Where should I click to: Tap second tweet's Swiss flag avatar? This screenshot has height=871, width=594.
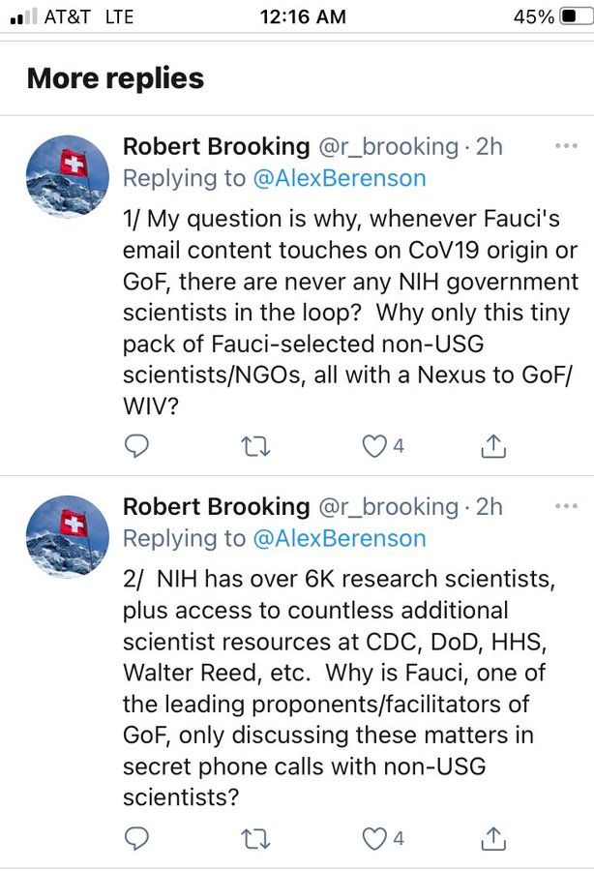click(67, 536)
